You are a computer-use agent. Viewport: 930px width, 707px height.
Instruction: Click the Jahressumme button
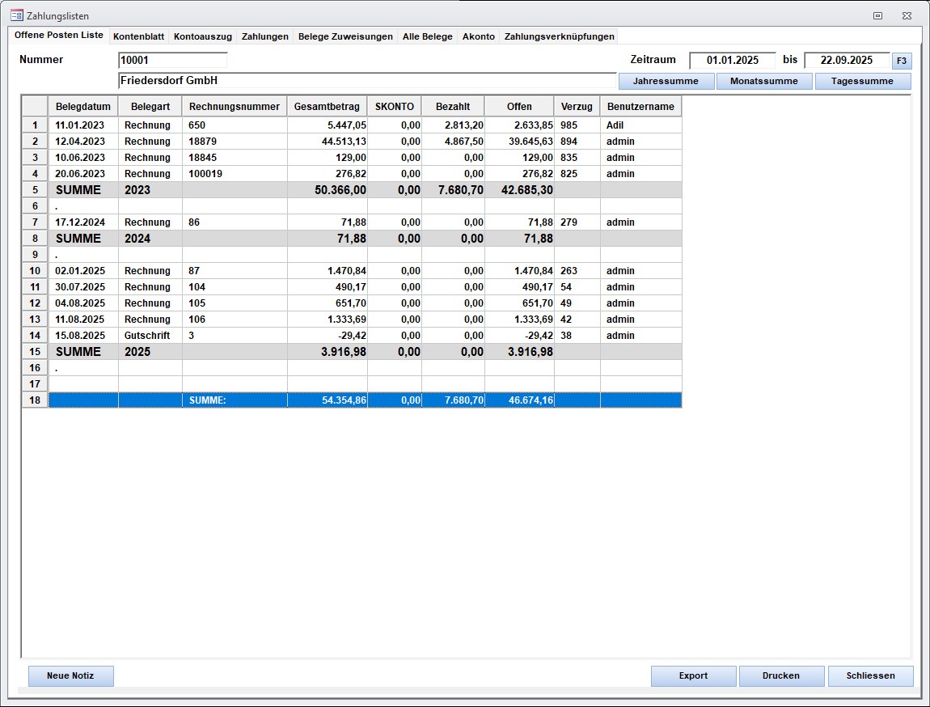click(666, 81)
